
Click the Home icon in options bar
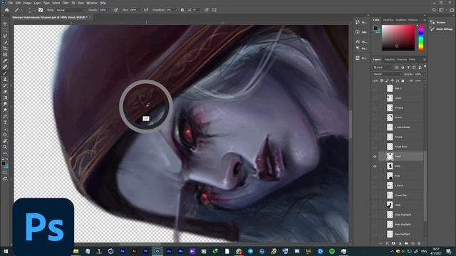click(7, 10)
